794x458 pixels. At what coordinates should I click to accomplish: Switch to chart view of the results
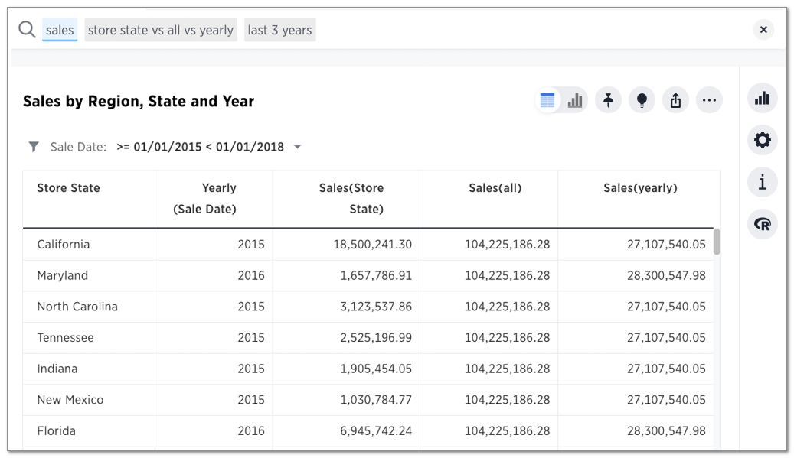574,99
